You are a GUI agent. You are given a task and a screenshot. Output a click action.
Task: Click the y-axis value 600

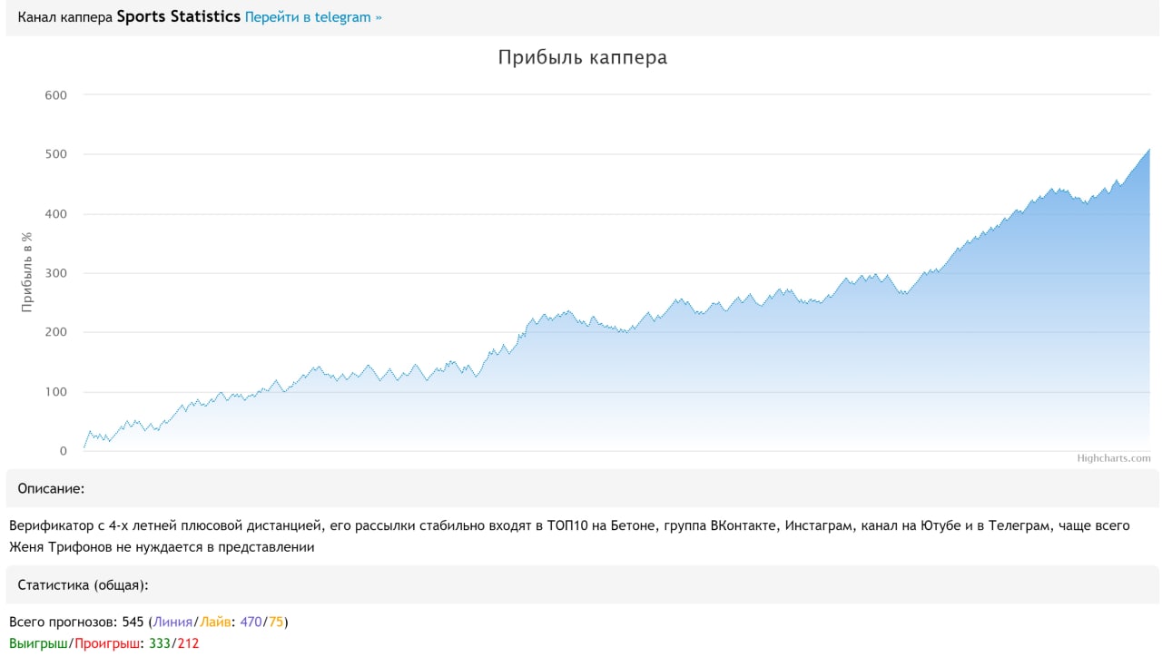click(x=56, y=94)
